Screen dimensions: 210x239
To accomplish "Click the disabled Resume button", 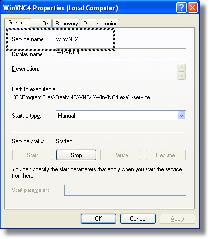I will tap(166, 155).
